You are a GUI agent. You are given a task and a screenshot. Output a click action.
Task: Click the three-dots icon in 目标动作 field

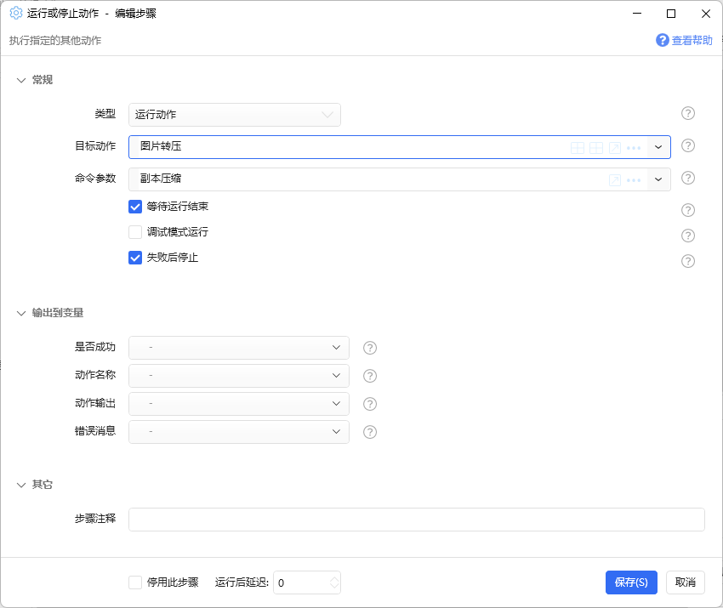point(634,148)
